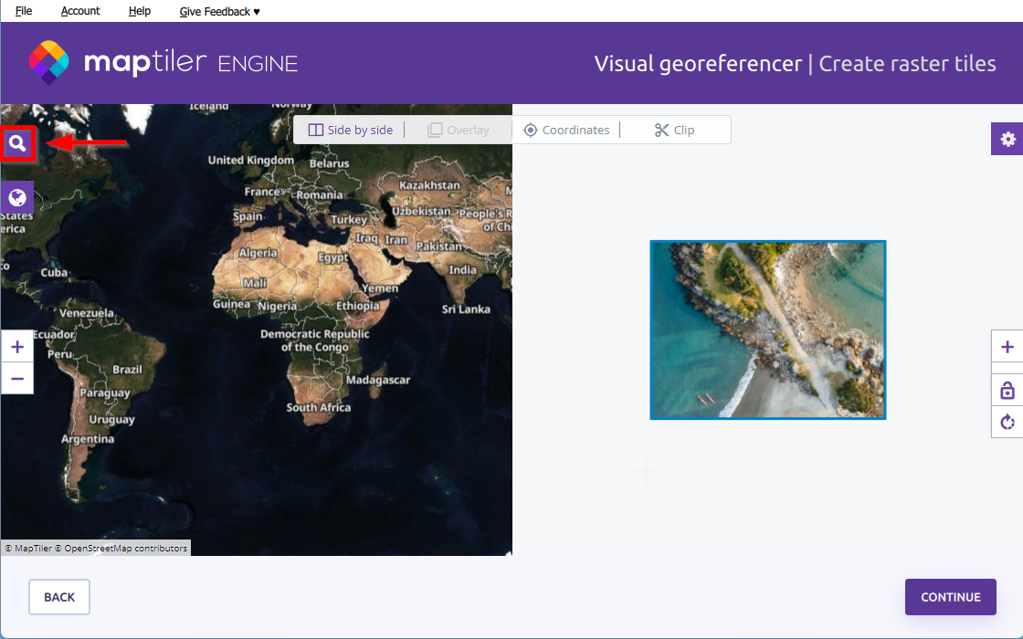1023x639 pixels.
Task: Select the Overlay view mode
Action: point(459,130)
